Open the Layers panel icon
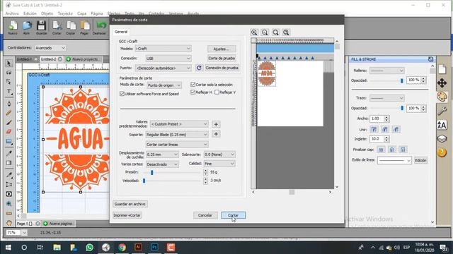The width and height of the screenshot is (453, 254). 442,139
